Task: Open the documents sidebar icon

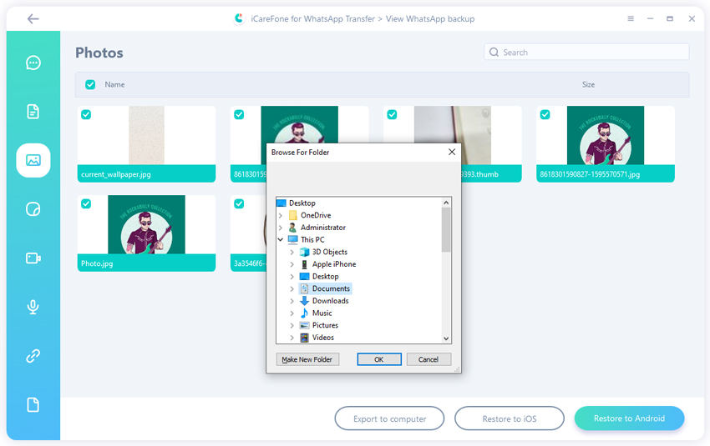Action: tap(33, 112)
